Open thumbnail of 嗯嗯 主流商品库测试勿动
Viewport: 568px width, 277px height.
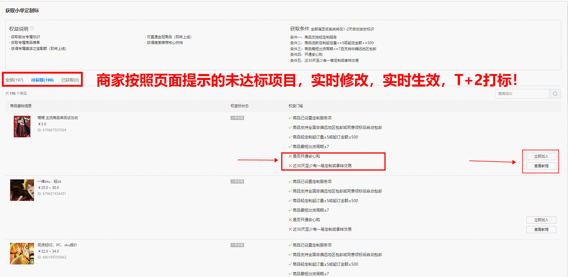tap(22, 126)
